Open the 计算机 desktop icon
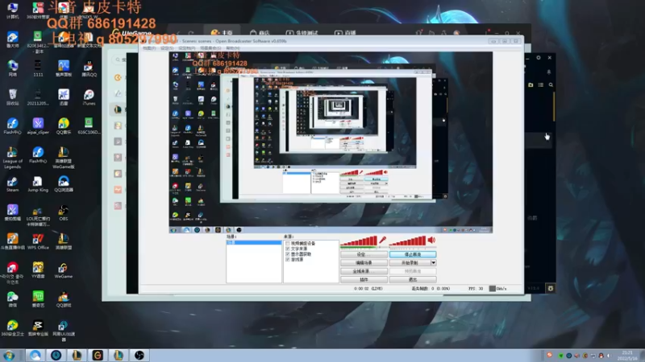 [12, 10]
